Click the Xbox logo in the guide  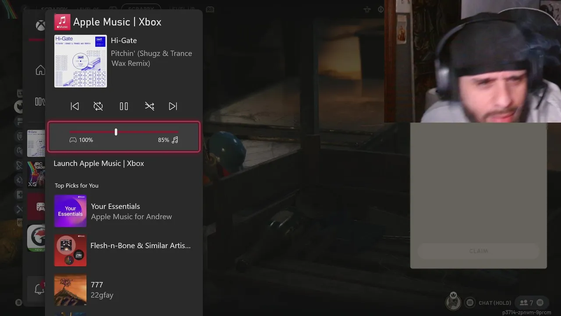click(40, 26)
